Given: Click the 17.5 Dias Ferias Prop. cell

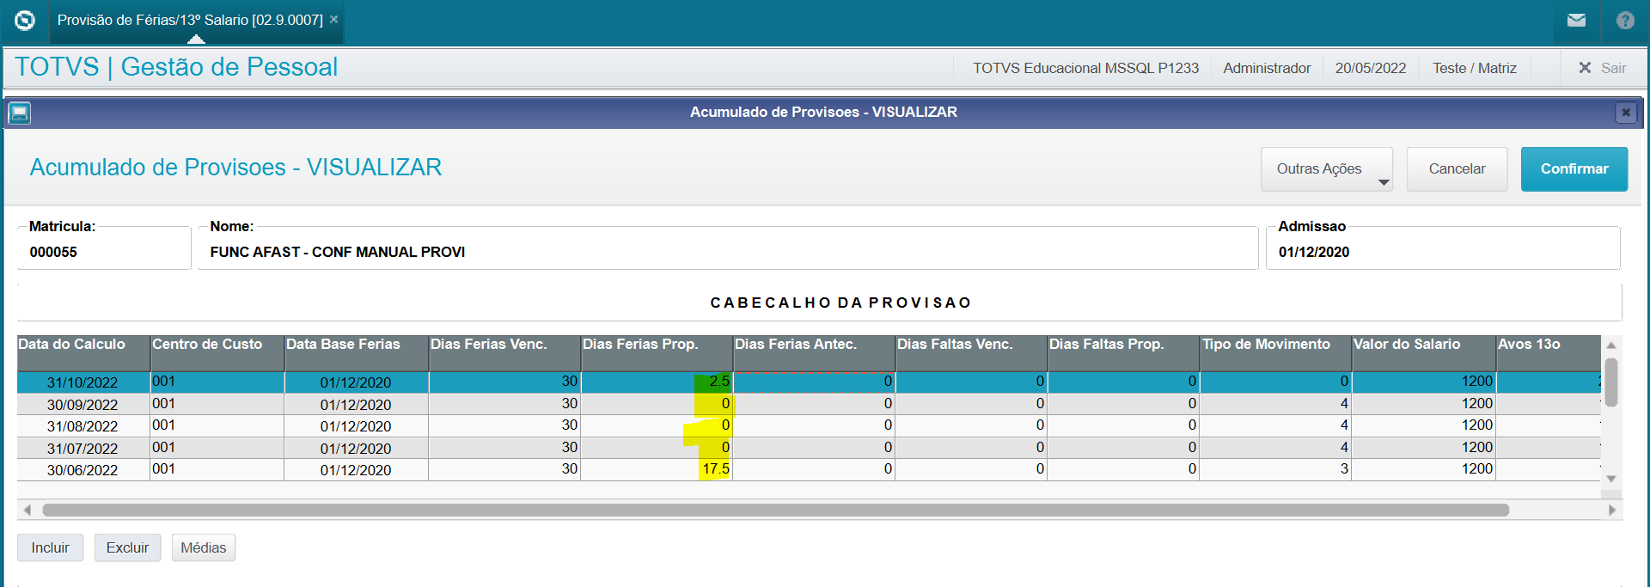Looking at the screenshot, I should click(x=657, y=469).
